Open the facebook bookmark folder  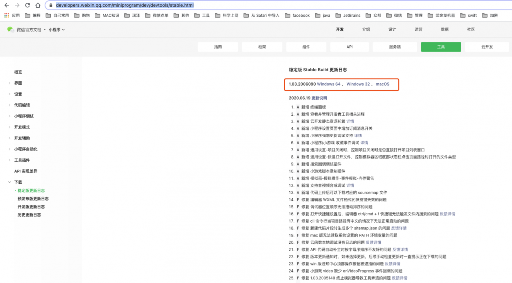click(x=297, y=15)
